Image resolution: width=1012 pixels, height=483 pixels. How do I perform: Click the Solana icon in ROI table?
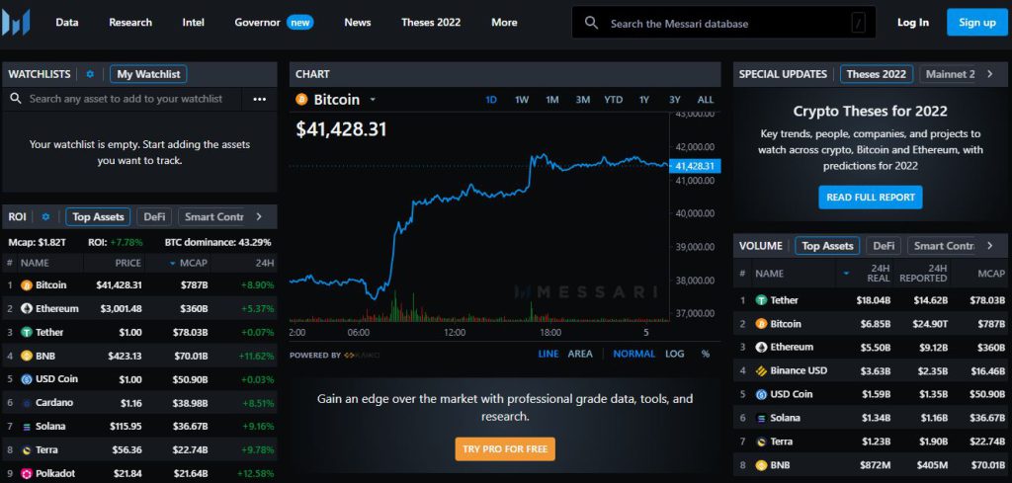click(x=27, y=427)
